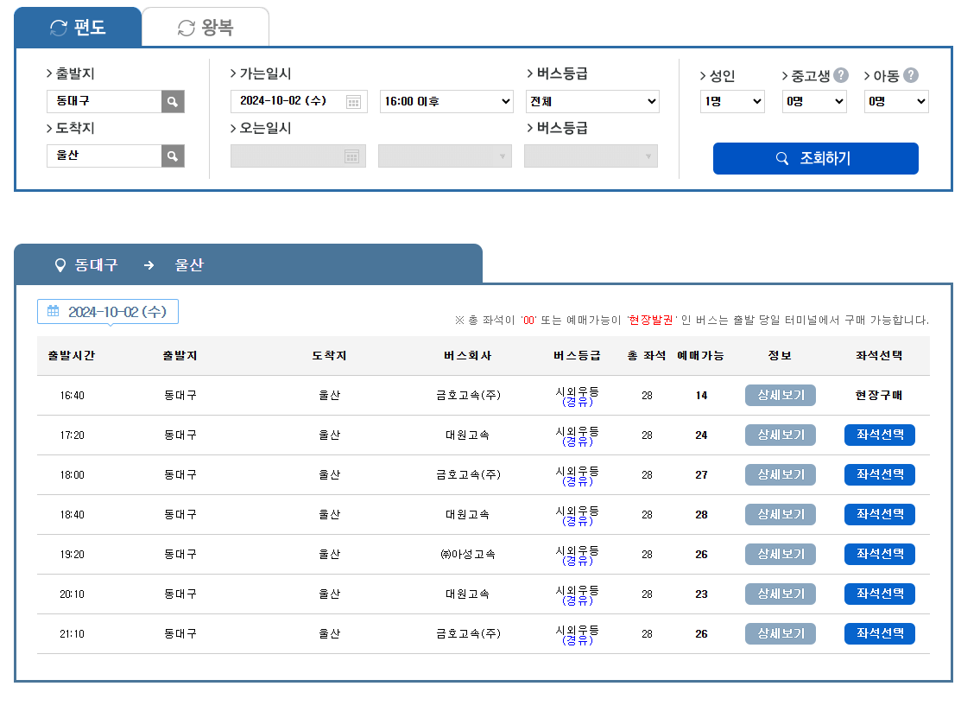Click 좌석선택 for the 21:10 bus

coord(879,633)
